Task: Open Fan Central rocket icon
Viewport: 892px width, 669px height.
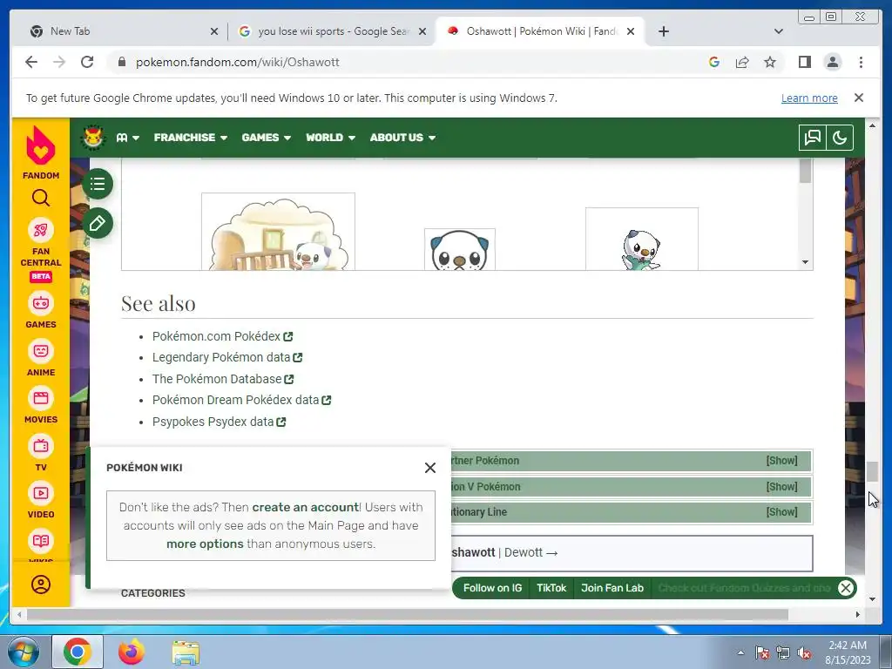Action: [40, 230]
